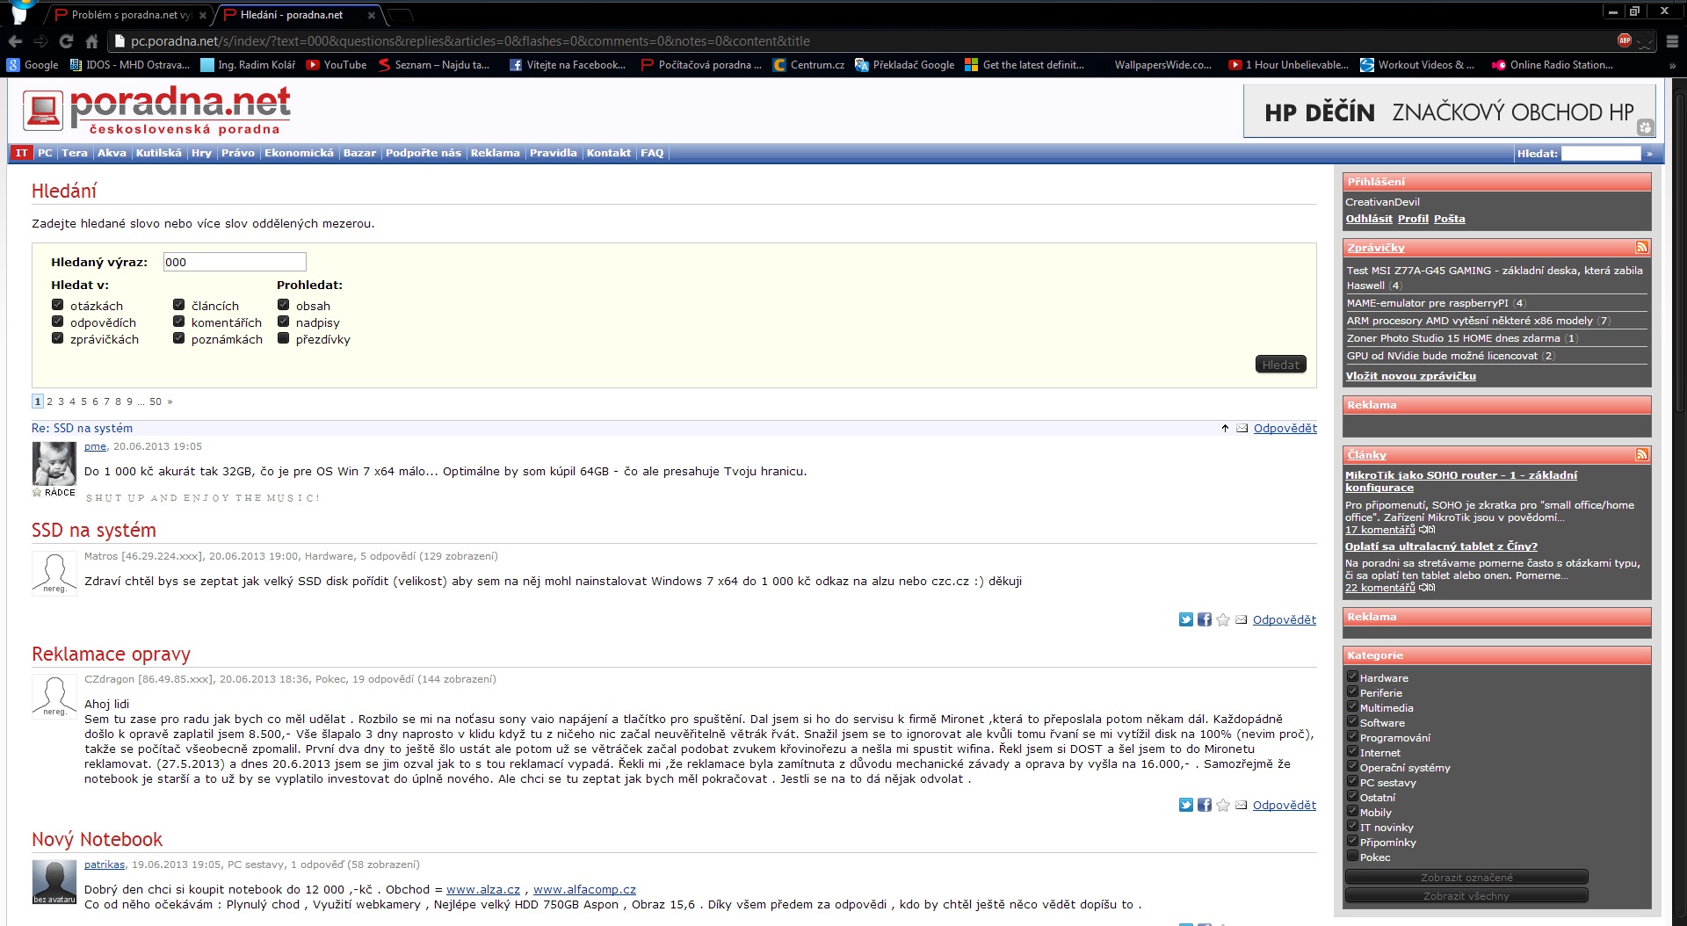Open FAQ in the navigation bar

tap(652, 153)
